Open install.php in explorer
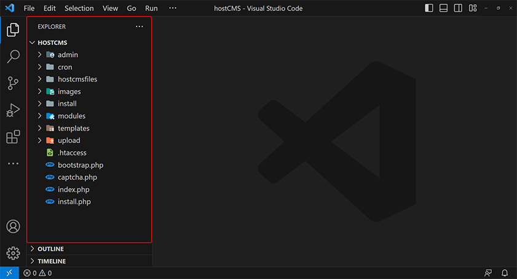Viewport: 517px width, 279px height. coord(74,202)
